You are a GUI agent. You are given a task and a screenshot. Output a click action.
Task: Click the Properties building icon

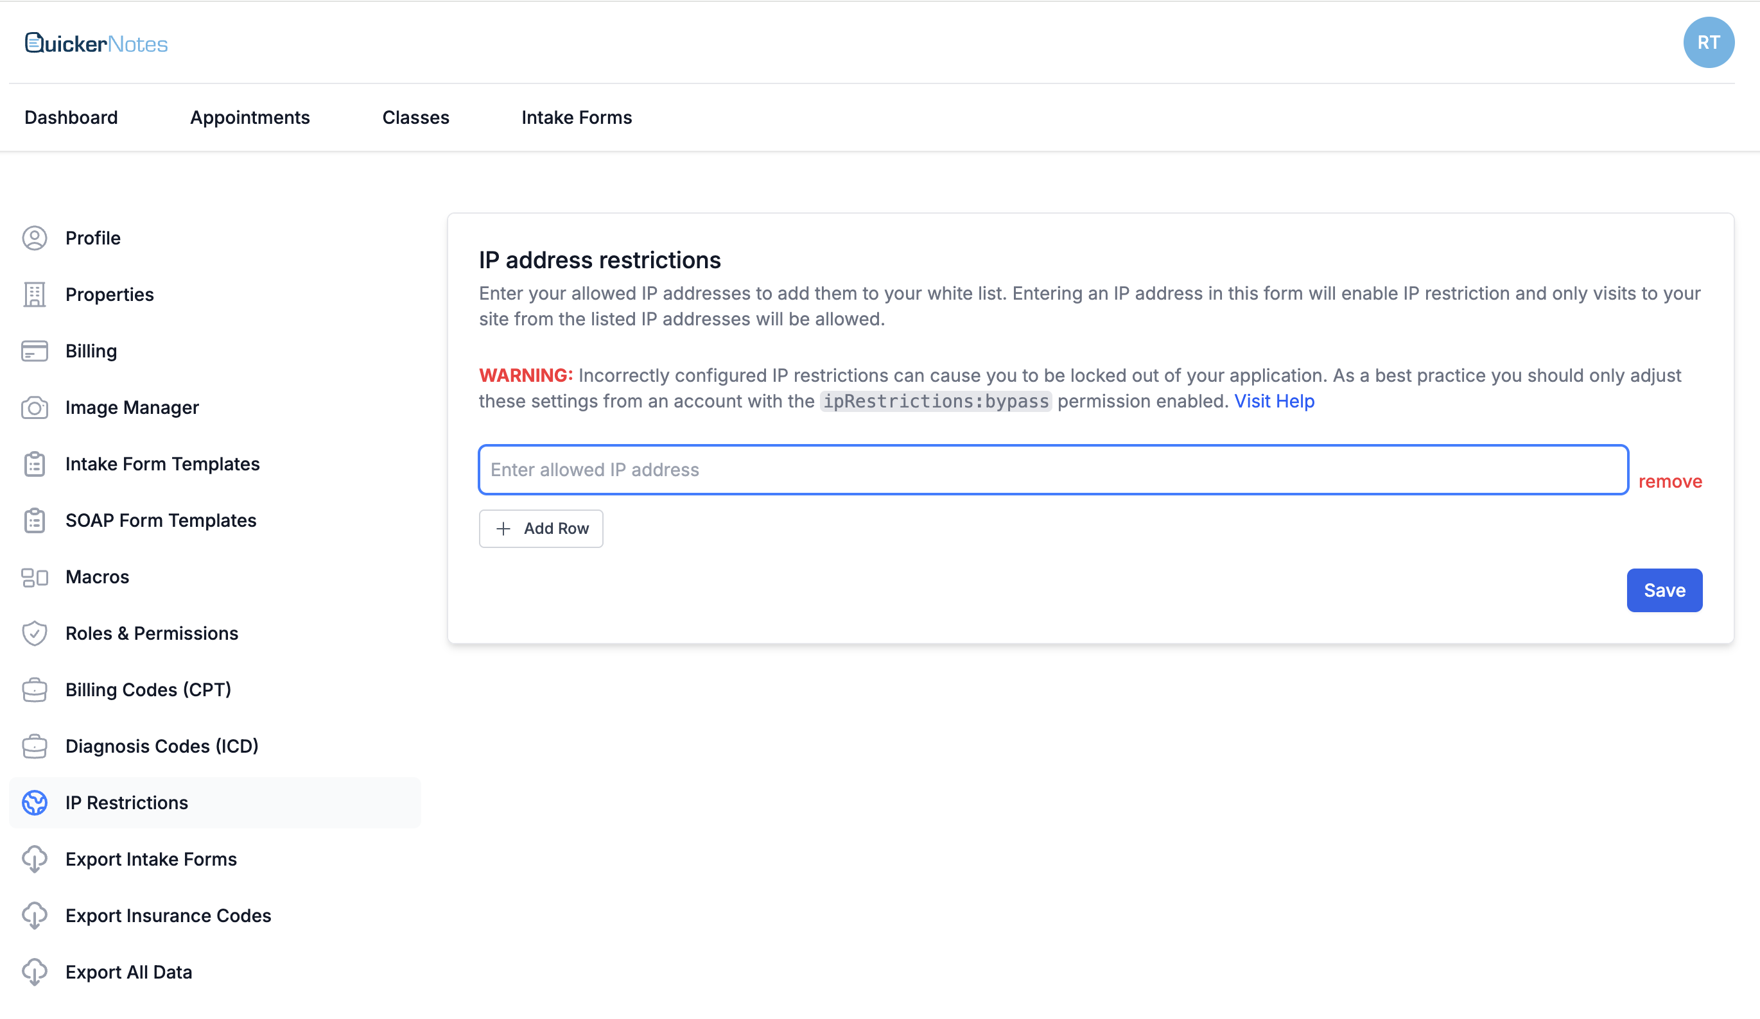[x=34, y=295]
